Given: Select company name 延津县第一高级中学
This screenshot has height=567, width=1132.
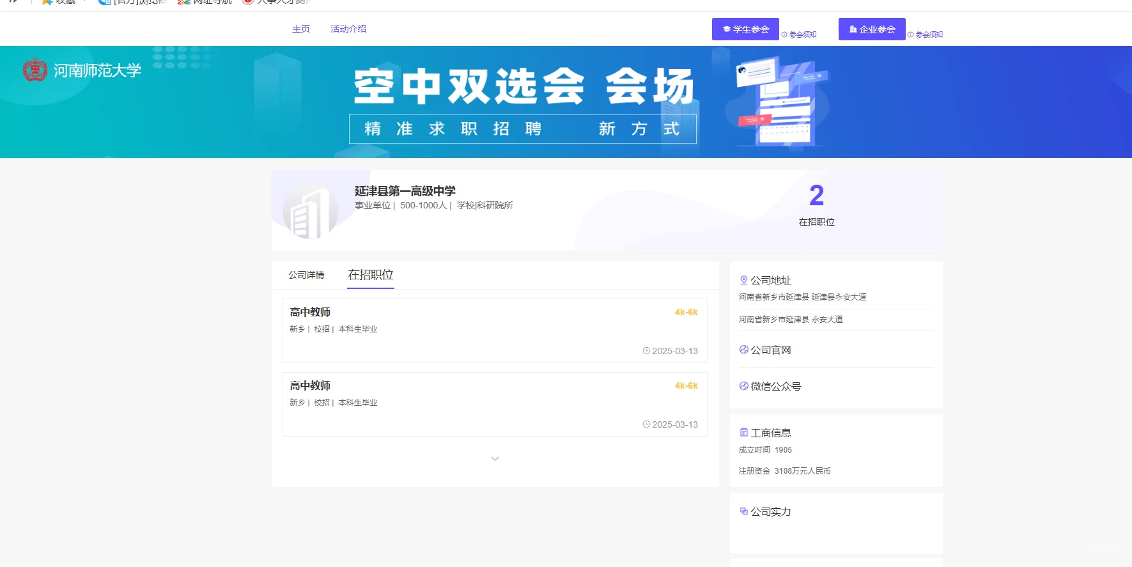Looking at the screenshot, I should [x=405, y=191].
